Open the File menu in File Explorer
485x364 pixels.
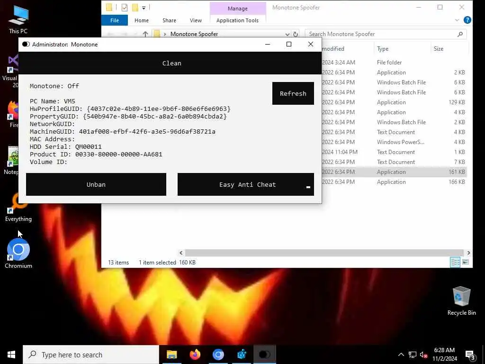click(115, 20)
